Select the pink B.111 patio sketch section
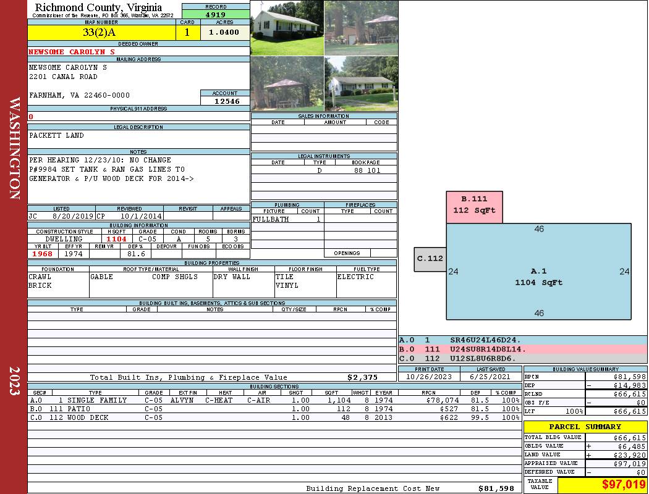This screenshot has width=649, height=494. [x=474, y=207]
